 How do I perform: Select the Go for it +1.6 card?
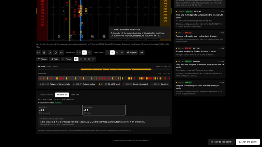click(60, 110)
